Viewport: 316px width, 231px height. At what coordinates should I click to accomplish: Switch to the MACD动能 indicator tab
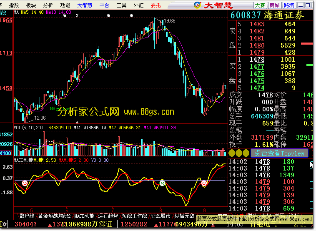[x=85, y=216]
